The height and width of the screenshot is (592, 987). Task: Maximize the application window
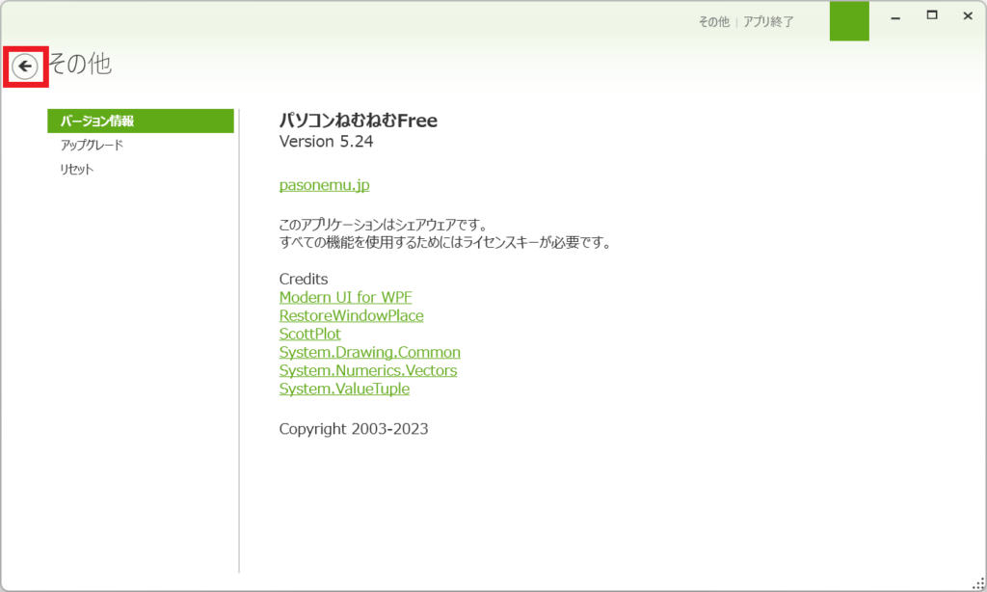pyautogui.click(x=932, y=15)
